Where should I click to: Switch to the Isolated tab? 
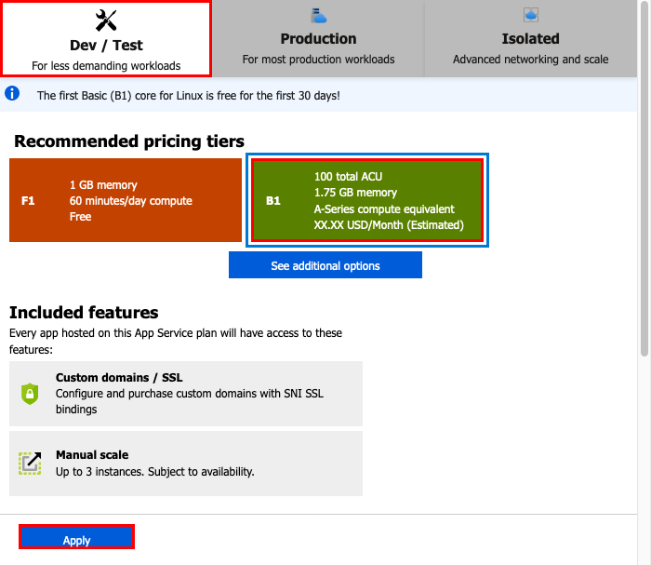point(531,39)
